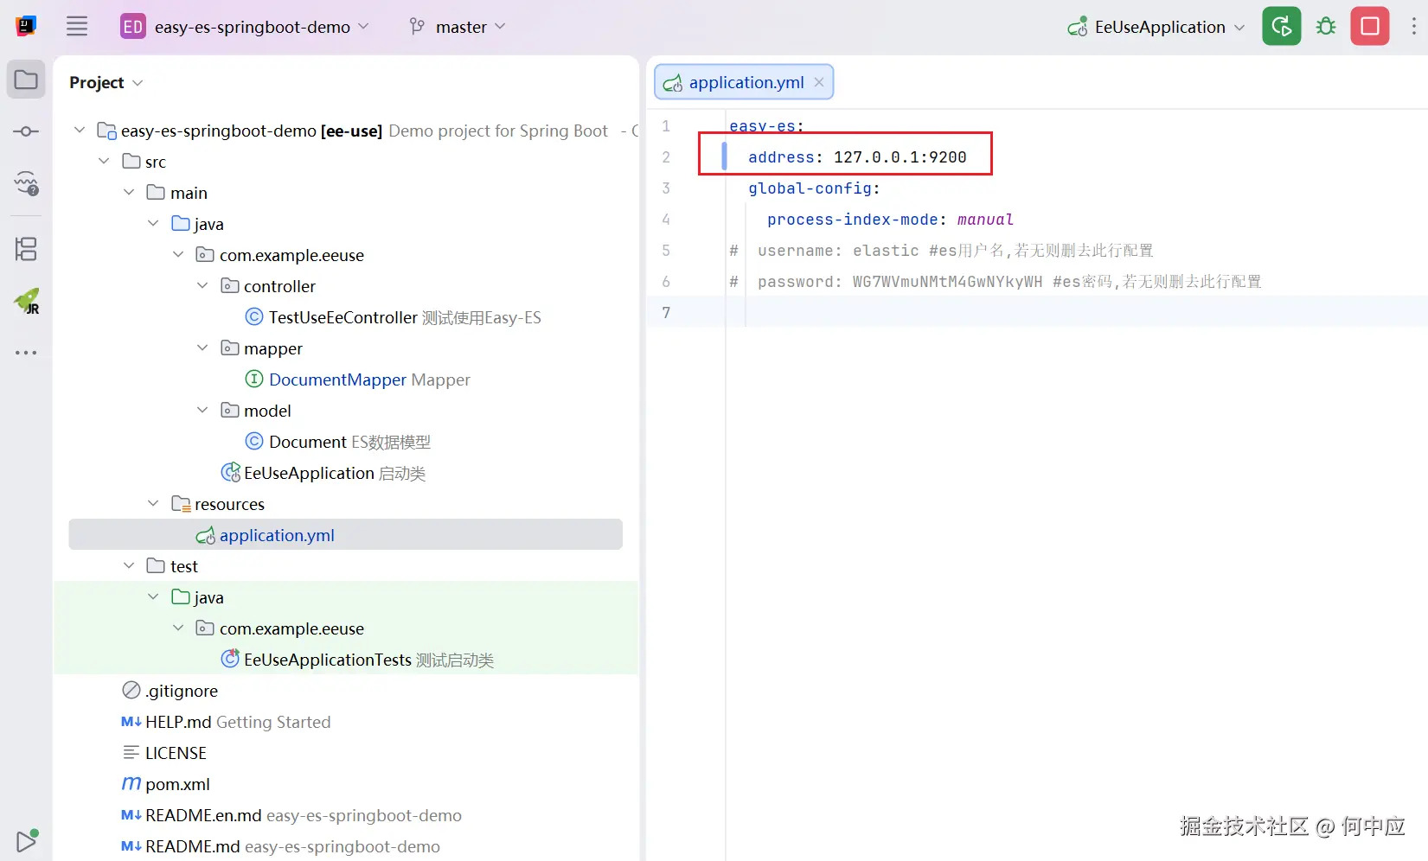Click the easy-es root key on line 1

click(762, 125)
